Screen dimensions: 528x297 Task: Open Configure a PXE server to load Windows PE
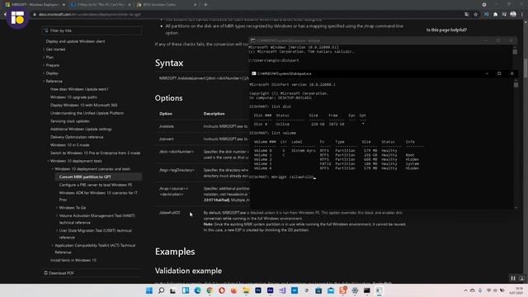96,185
